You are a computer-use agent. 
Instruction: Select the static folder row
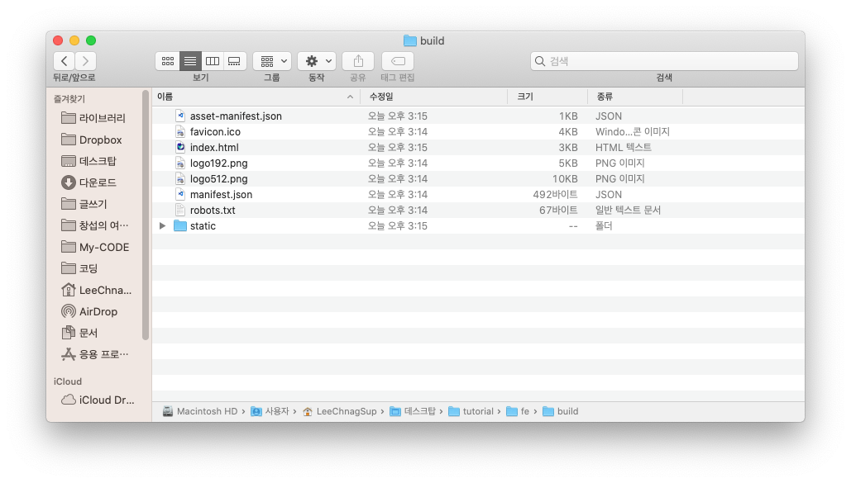[478, 226]
